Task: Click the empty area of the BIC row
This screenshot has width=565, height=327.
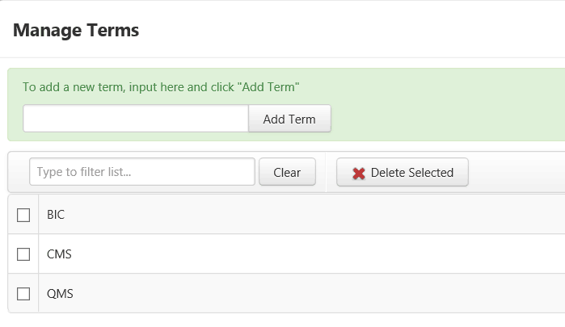Action: coord(314,215)
